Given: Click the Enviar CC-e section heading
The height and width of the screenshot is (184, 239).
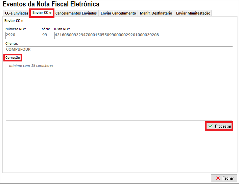Looking at the screenshot, I should click(x=14, y=21).
